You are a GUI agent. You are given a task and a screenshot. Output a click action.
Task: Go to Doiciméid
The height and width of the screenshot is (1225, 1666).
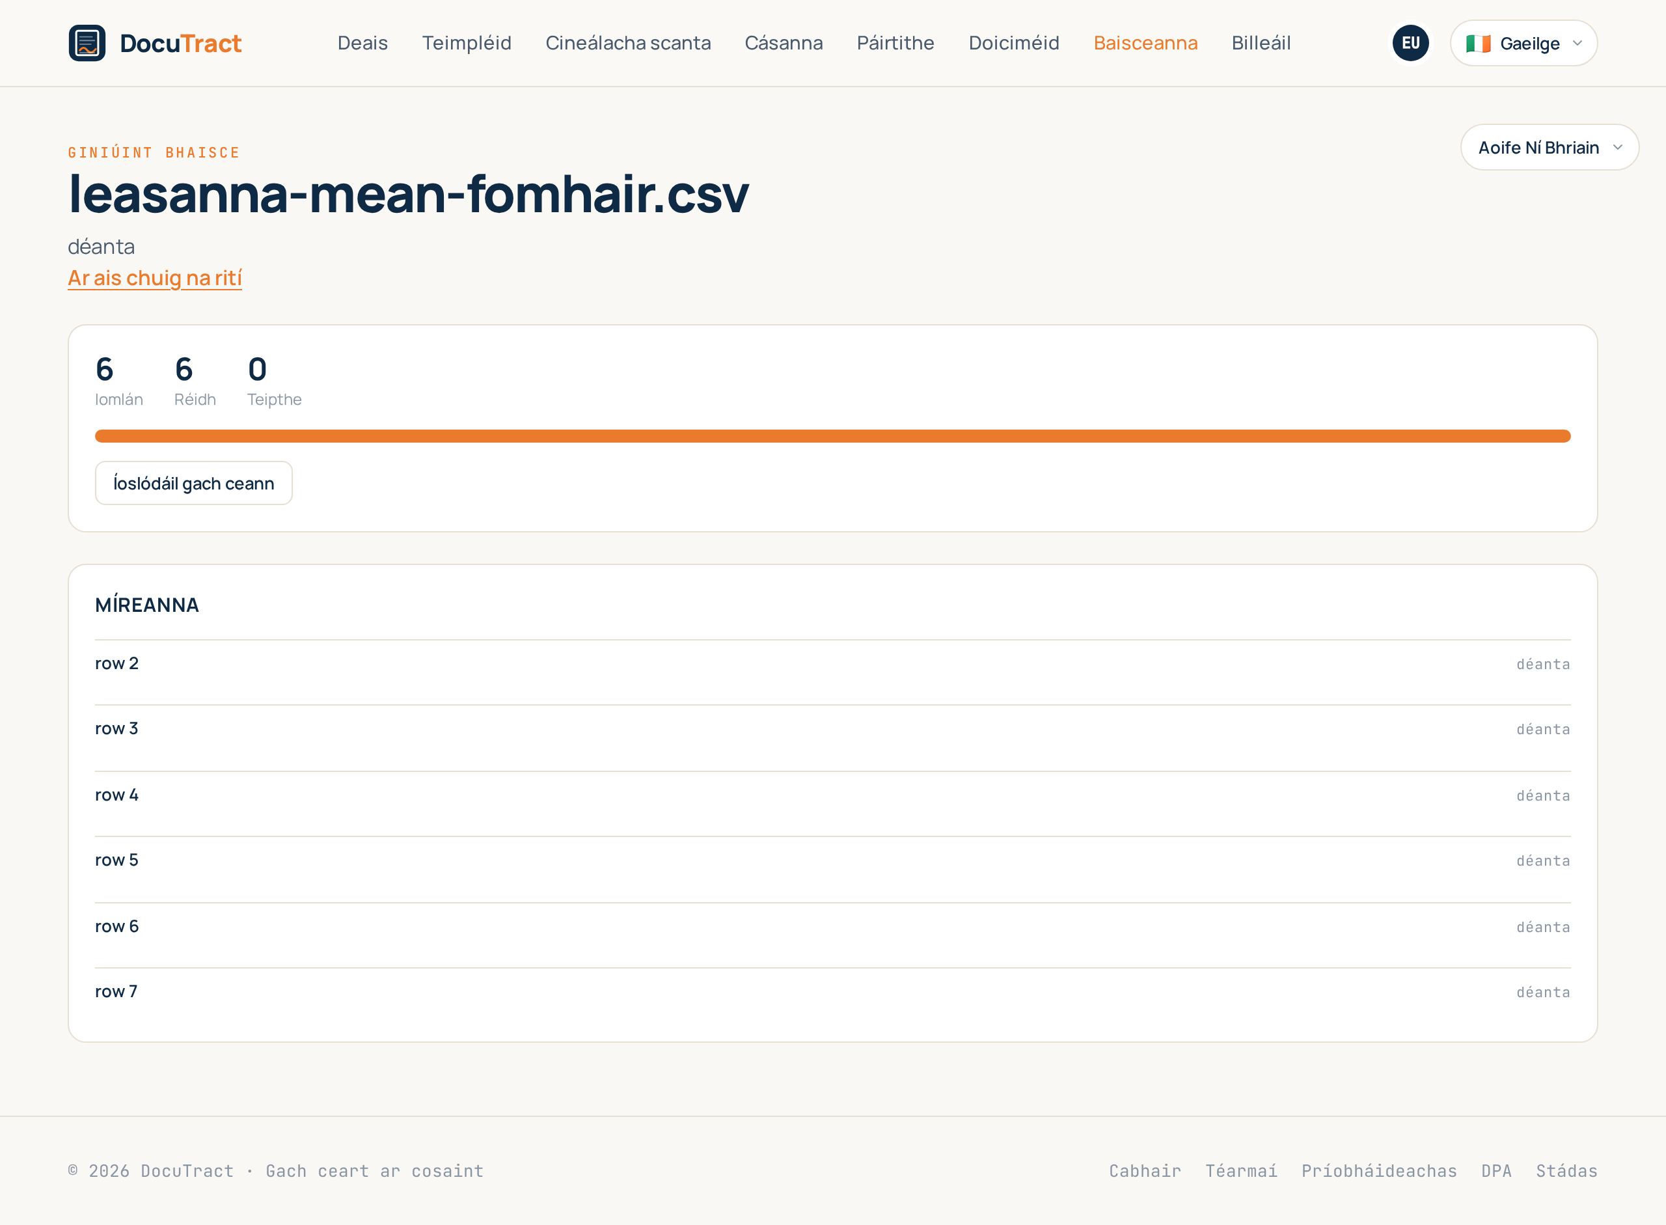click(1013, 43)
